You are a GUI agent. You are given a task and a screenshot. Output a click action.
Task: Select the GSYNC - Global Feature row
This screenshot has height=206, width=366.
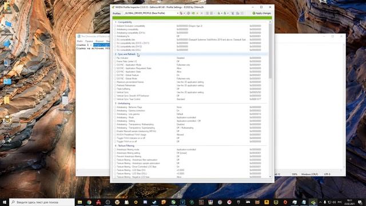(x=190, y=75)
